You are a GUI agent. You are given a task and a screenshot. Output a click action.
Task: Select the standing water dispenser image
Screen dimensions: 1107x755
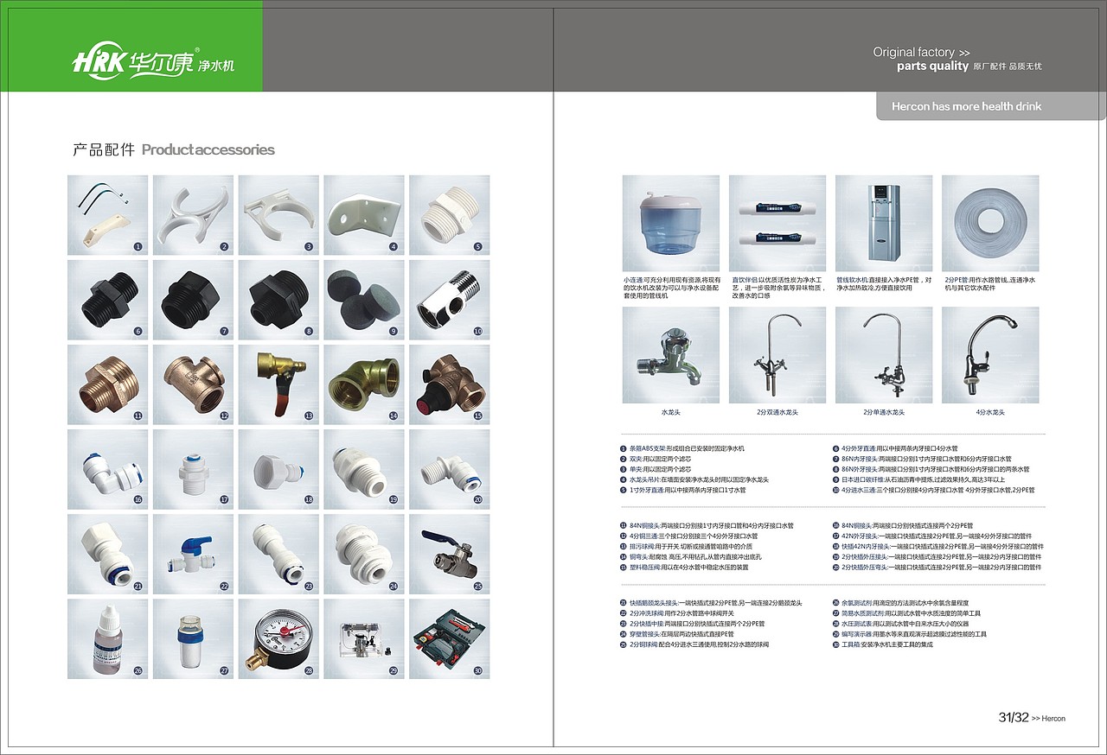pyautogui.click(x=884, y=224)
